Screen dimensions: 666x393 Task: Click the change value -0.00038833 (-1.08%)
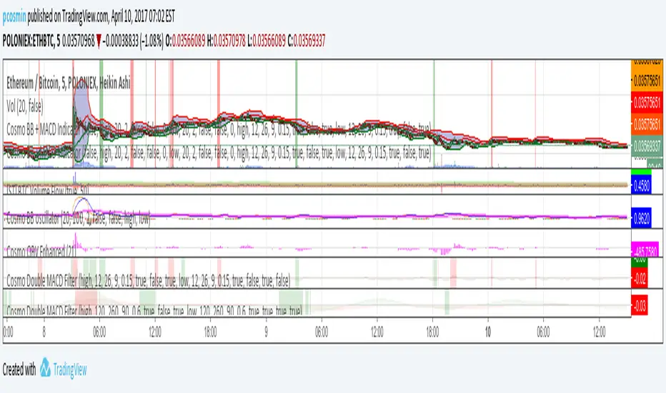click(x=133, y=41)
